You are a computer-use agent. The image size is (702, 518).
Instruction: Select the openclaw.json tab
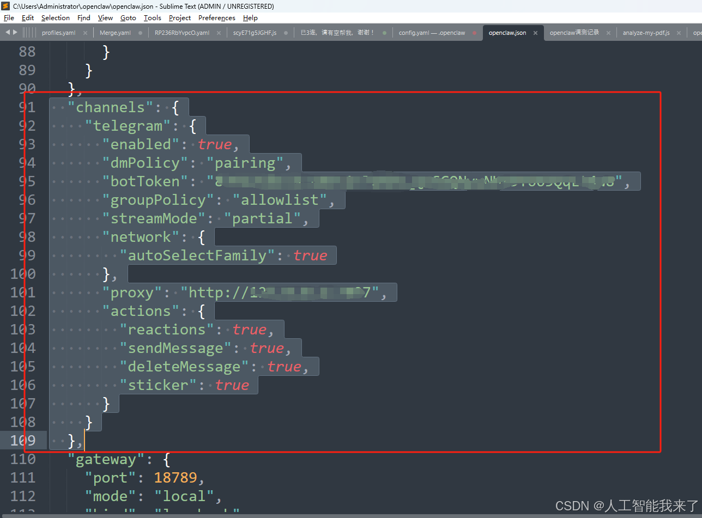507,33
